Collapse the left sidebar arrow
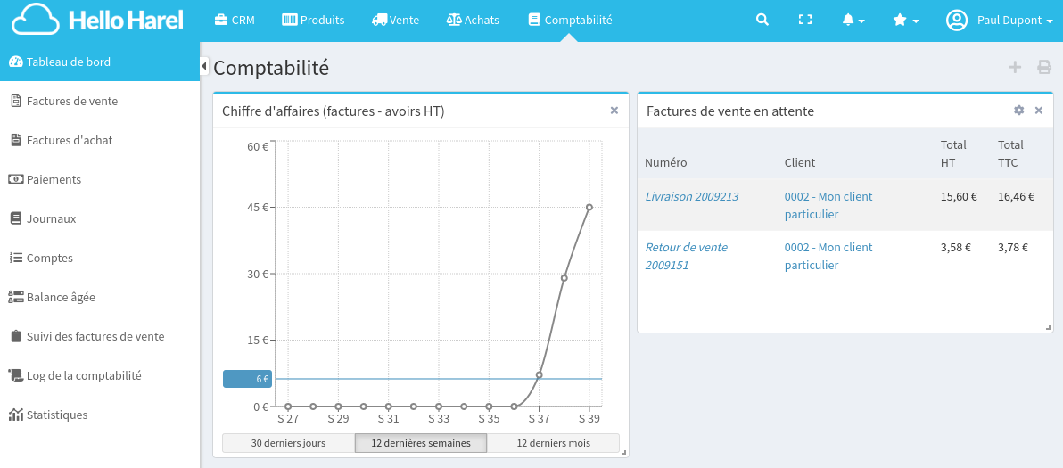Viewport: 1063px width, 468px height. [204, 66]
